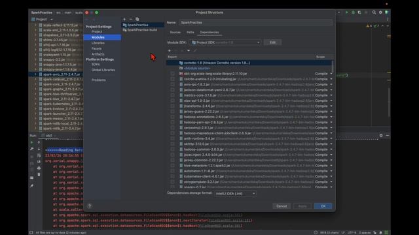Clear console with the trash icon

[39, 174]
